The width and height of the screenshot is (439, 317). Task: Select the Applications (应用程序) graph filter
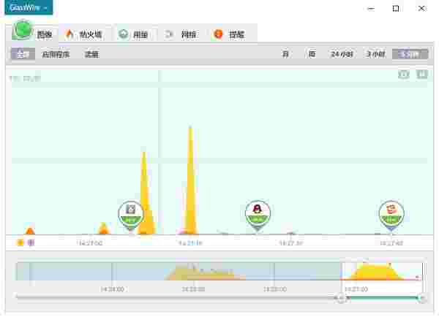click(56, 54)
